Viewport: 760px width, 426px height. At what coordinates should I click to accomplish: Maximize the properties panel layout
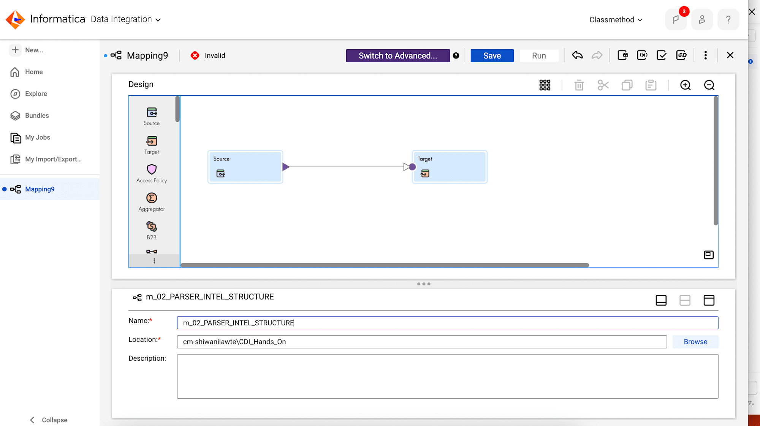pos(709,300)
